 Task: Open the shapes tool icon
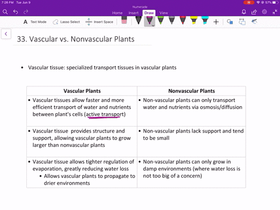tap(230, 22)
